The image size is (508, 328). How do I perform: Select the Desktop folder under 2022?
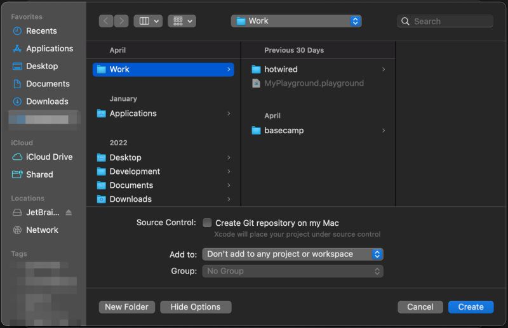coord(163,157)
